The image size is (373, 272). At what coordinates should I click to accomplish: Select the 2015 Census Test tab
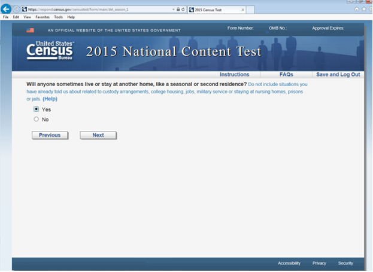coord(217,10)
